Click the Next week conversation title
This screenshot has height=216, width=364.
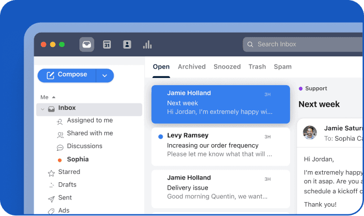[x=319, y=104]
